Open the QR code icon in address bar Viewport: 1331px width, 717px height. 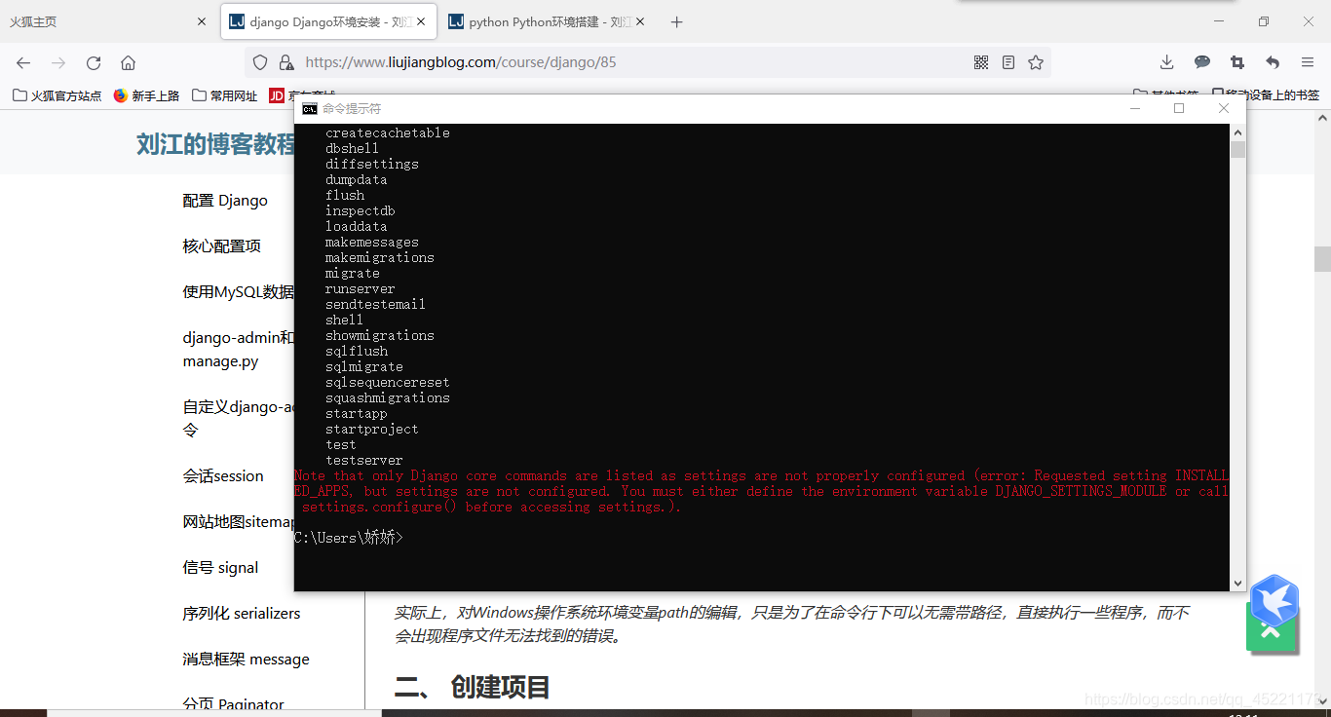pyautogui.click(x=981, y=62)
